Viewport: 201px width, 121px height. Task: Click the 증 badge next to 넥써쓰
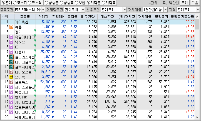pyautogui.click(x=11, y=42)
